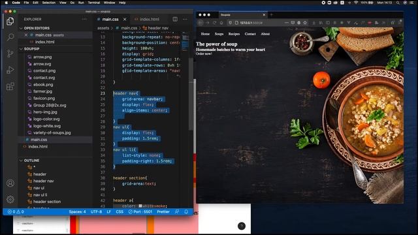
Task: Open logo-white.svg in the file tree
Action: (x=47, y=126)
